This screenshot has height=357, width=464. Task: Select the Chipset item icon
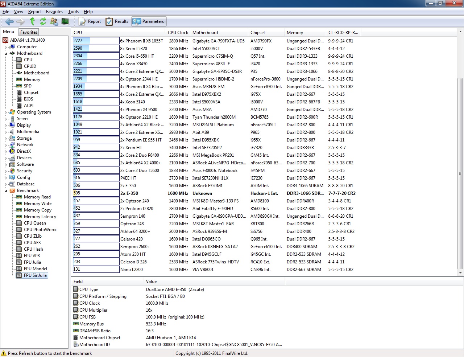tap(20, 93)
